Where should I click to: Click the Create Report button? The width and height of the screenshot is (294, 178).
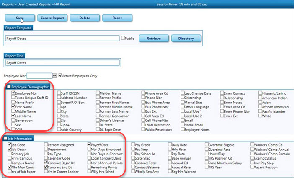pos(52,18)
